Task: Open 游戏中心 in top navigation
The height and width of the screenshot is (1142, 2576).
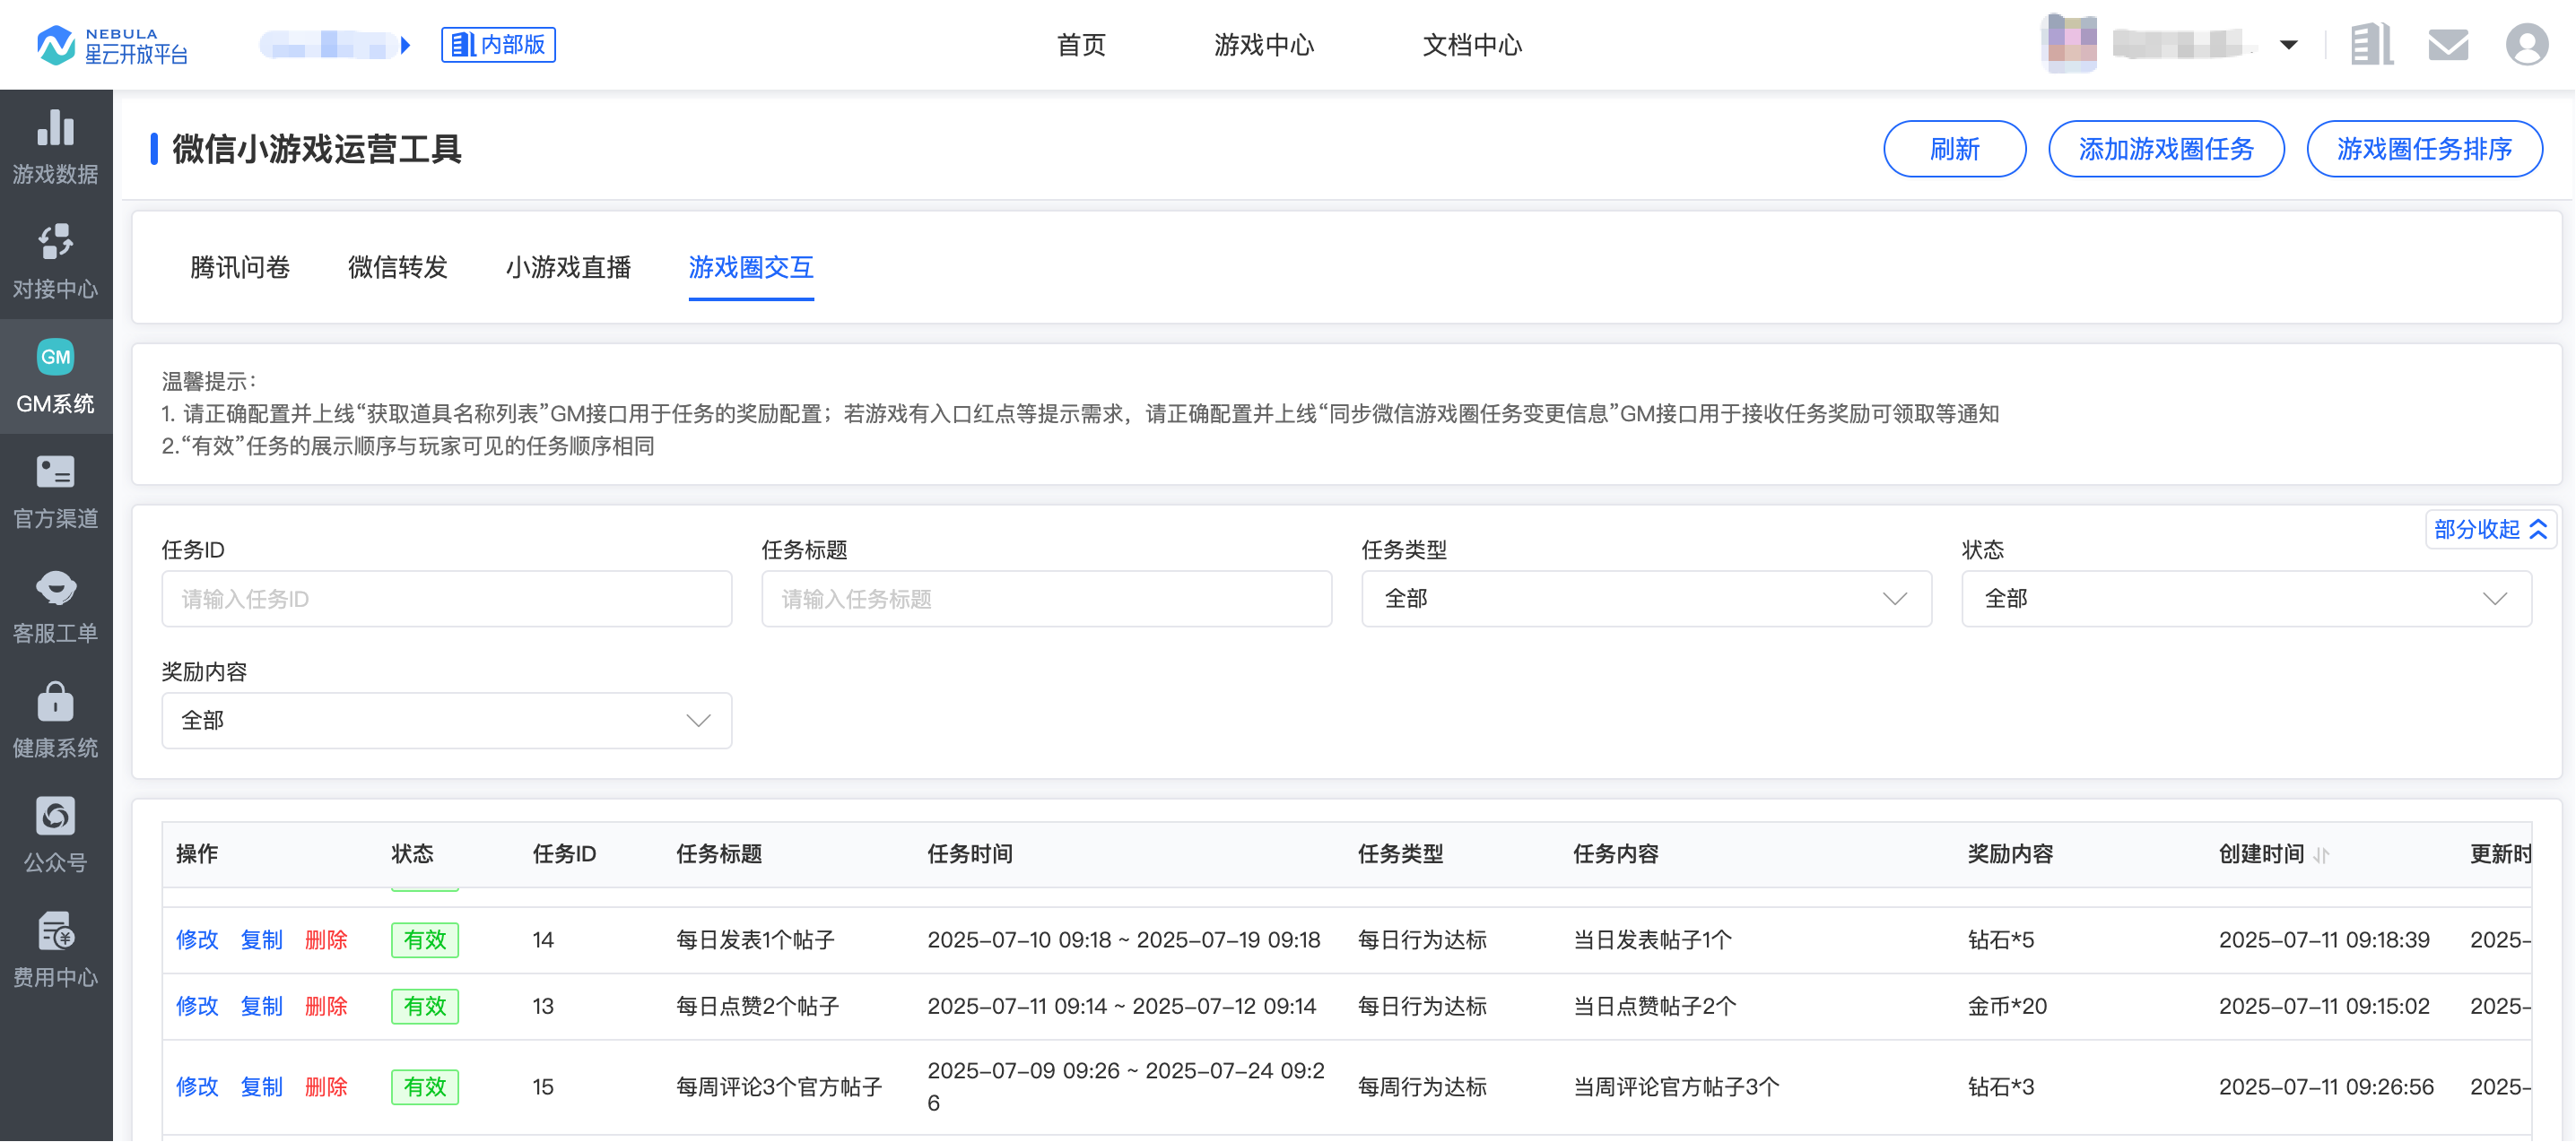Action: coord(1264,45)
